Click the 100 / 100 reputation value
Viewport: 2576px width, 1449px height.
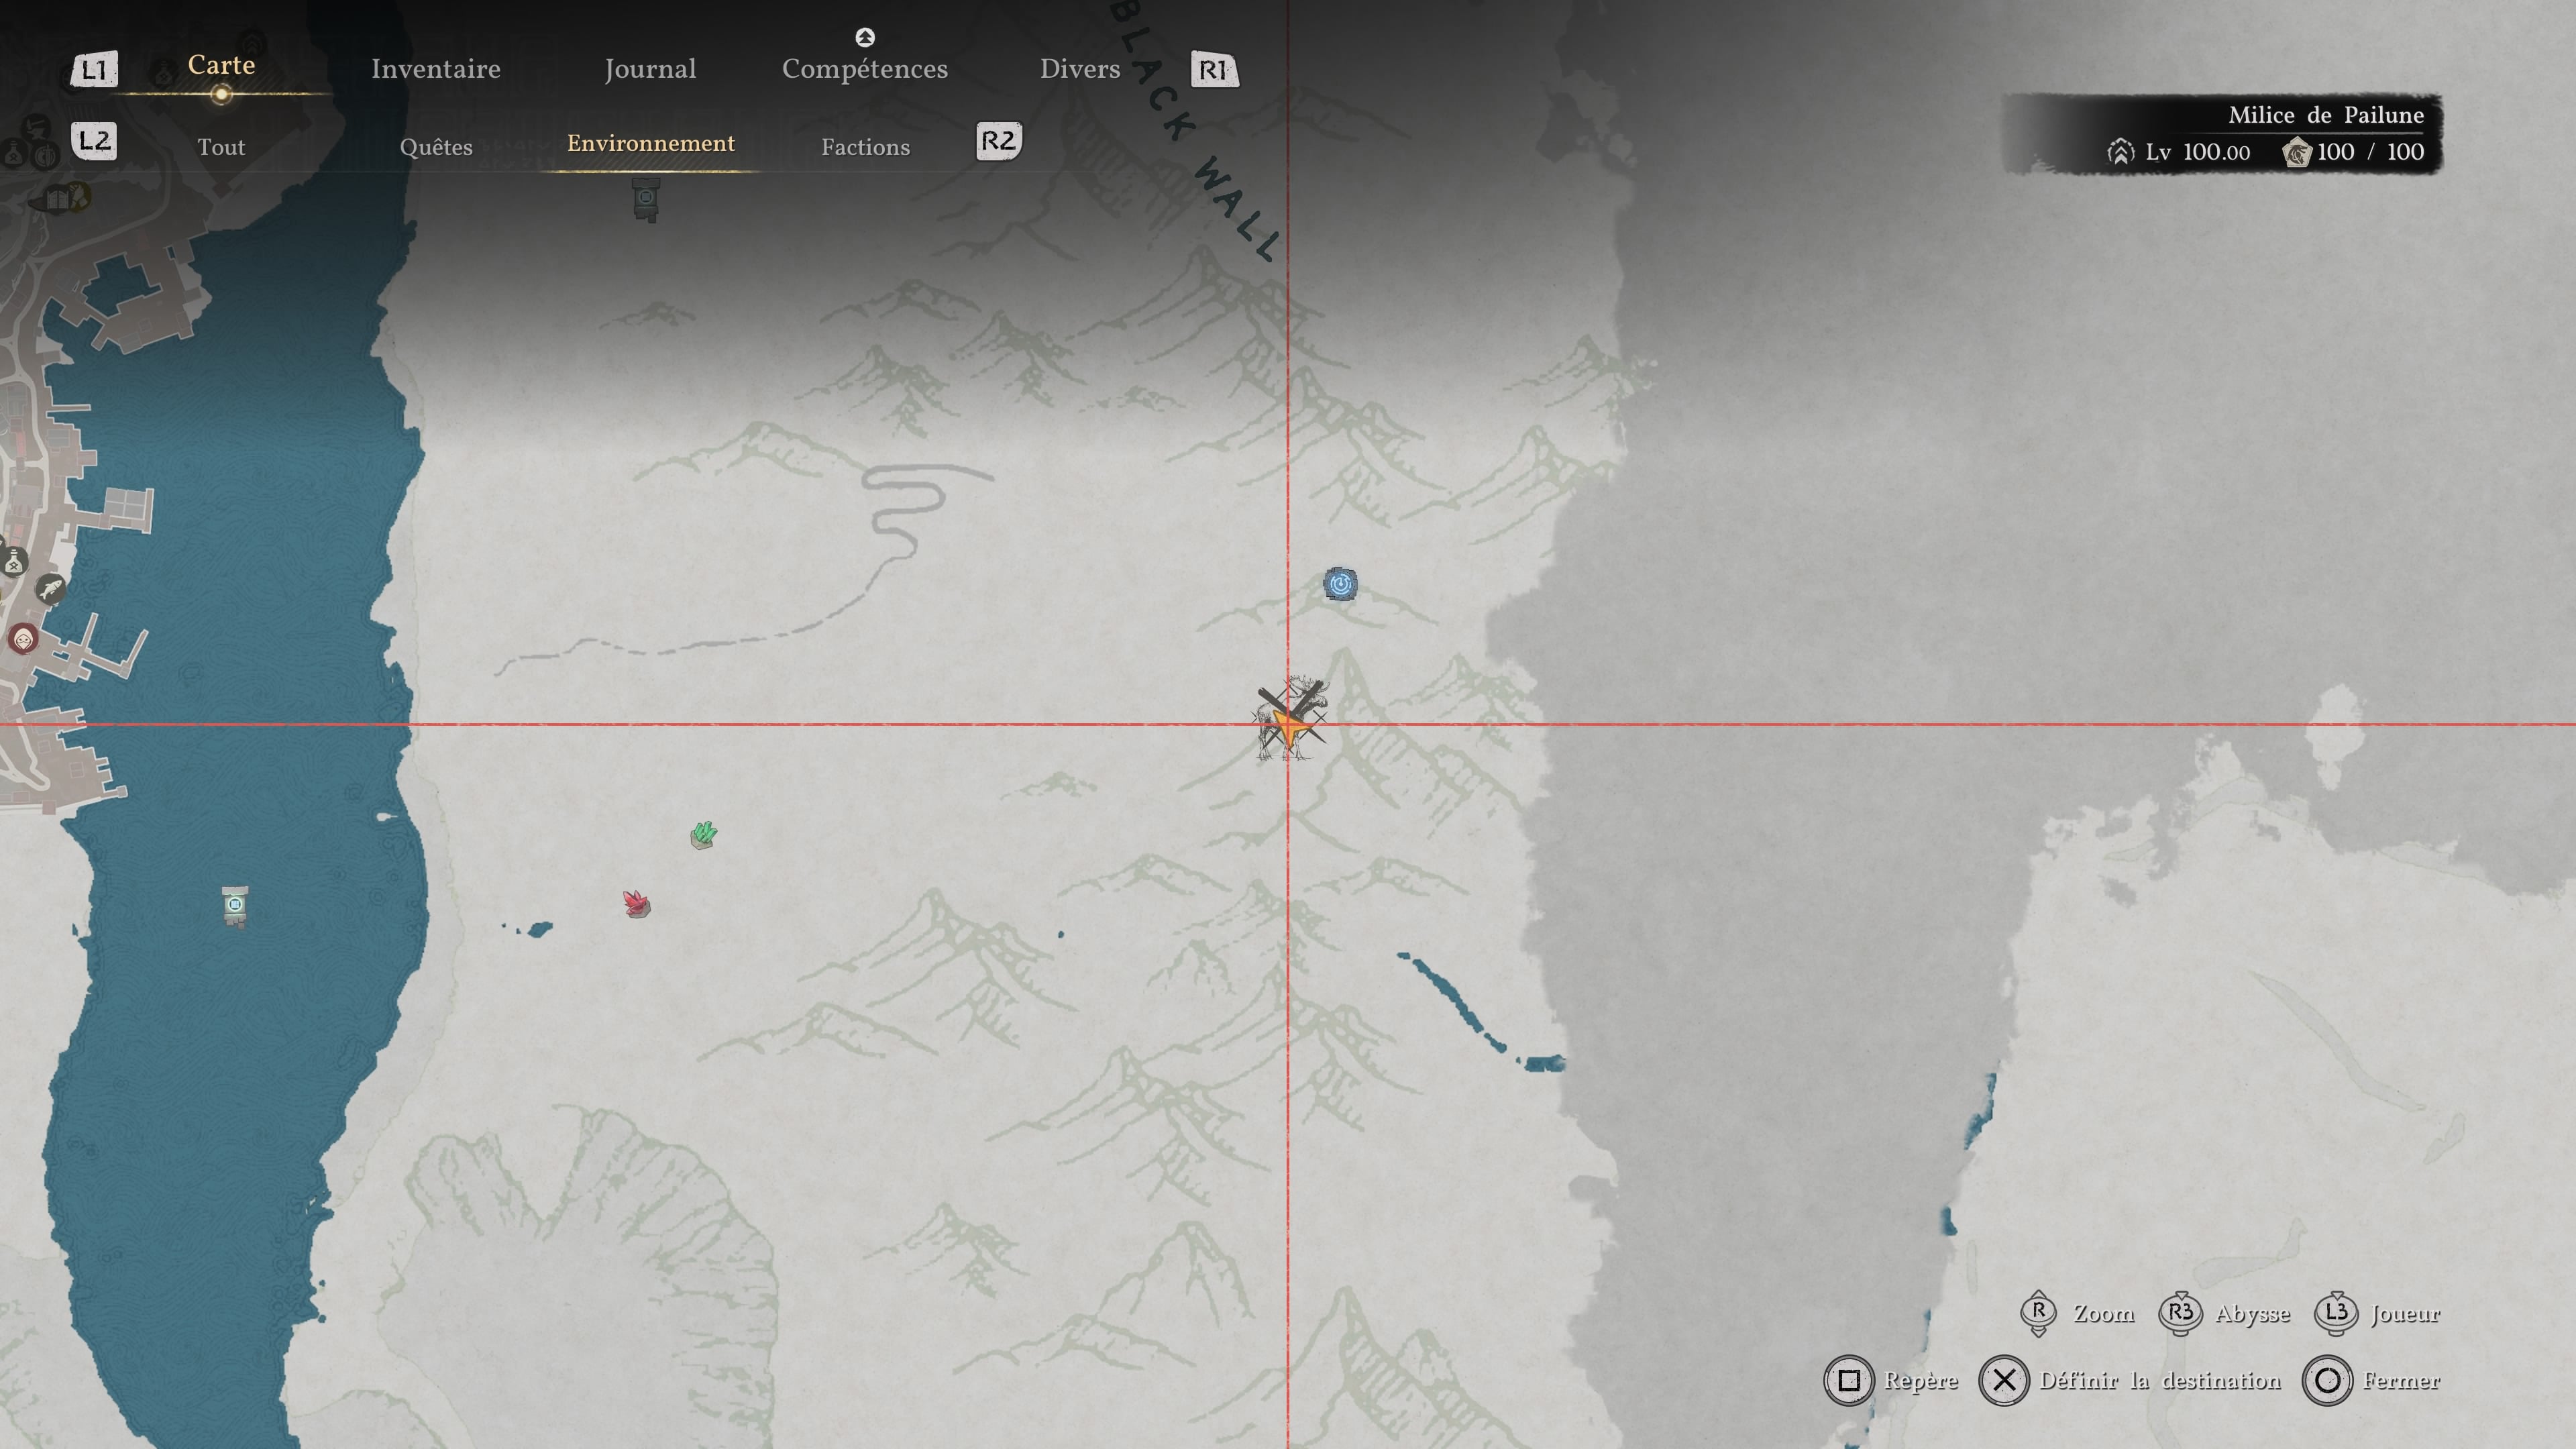2370,152
